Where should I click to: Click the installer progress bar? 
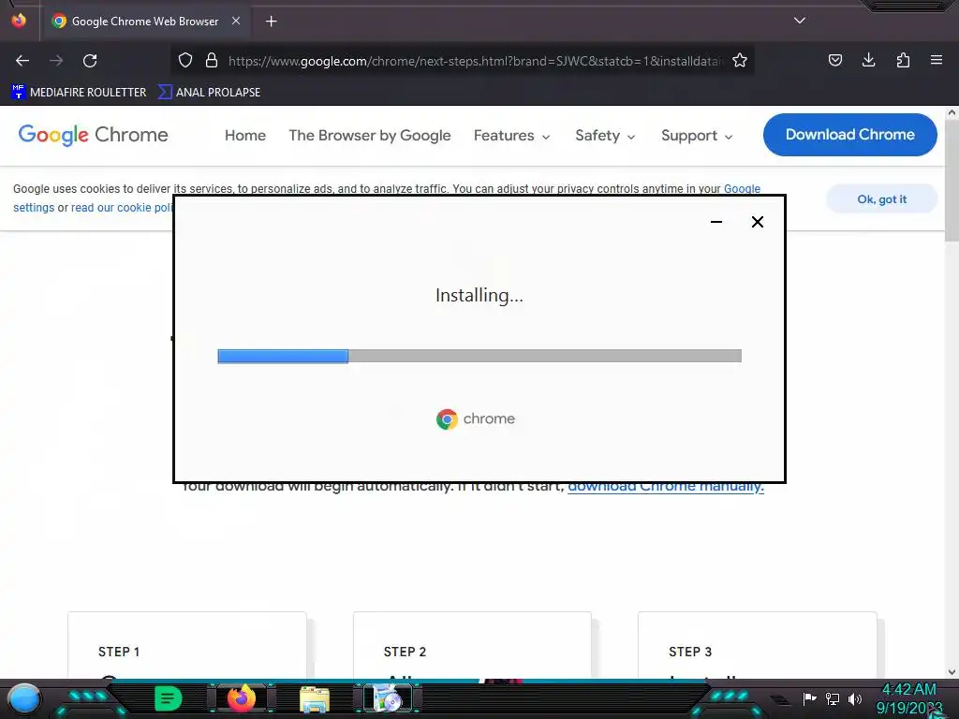click(479, 356)
